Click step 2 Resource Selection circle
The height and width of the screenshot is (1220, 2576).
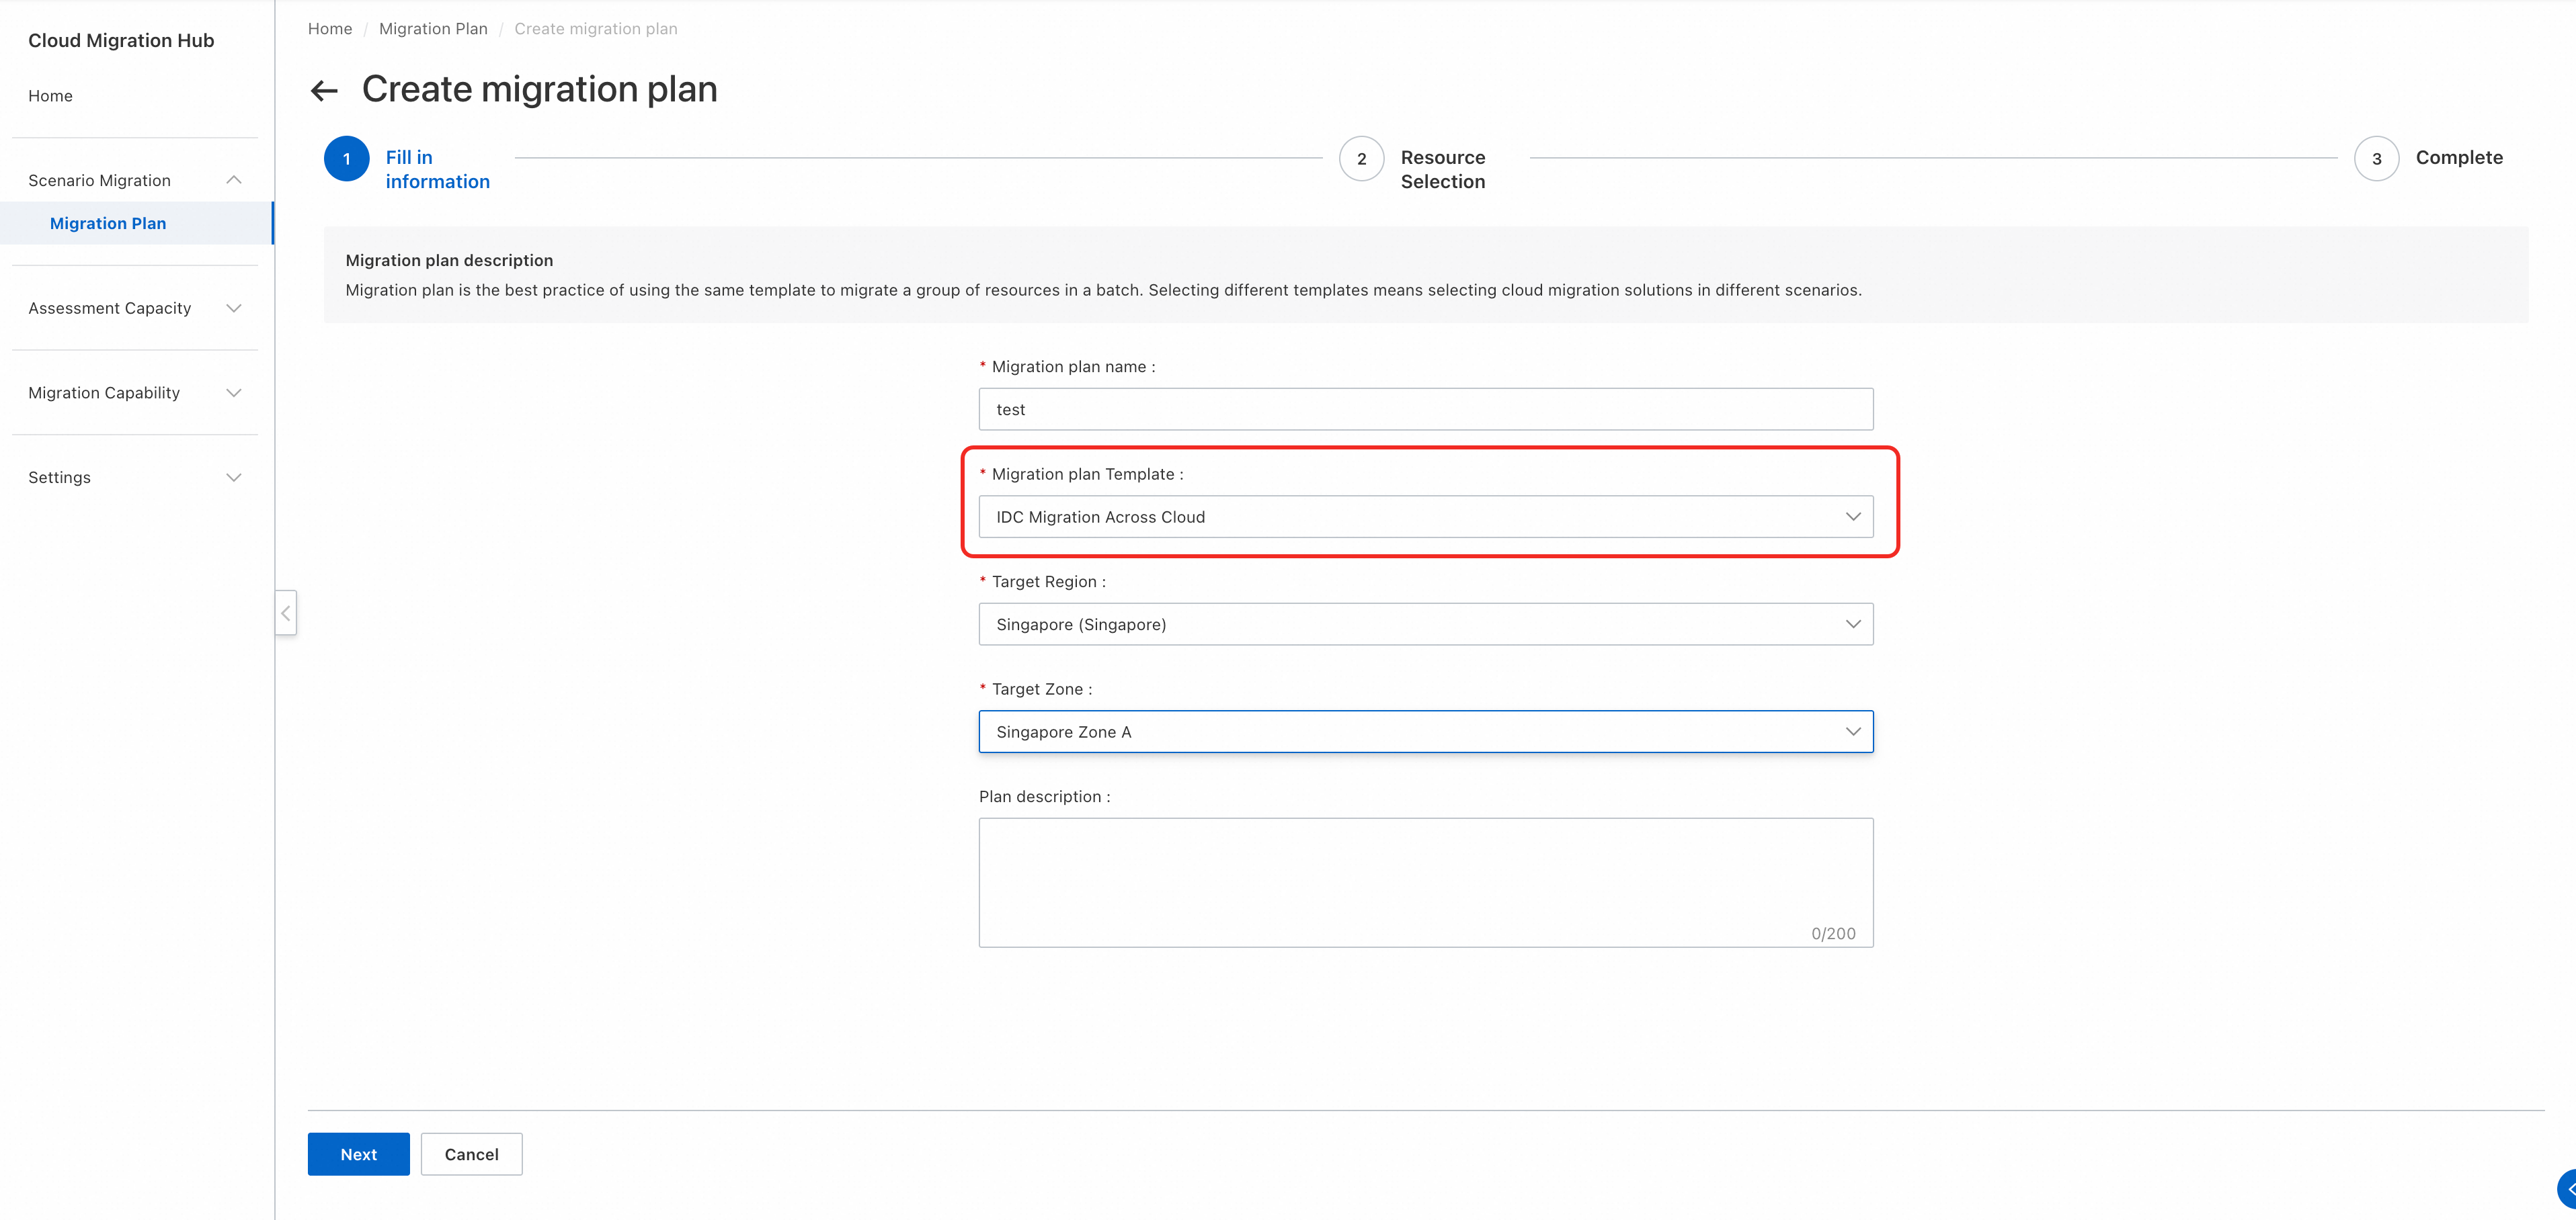coord(1361,159)
